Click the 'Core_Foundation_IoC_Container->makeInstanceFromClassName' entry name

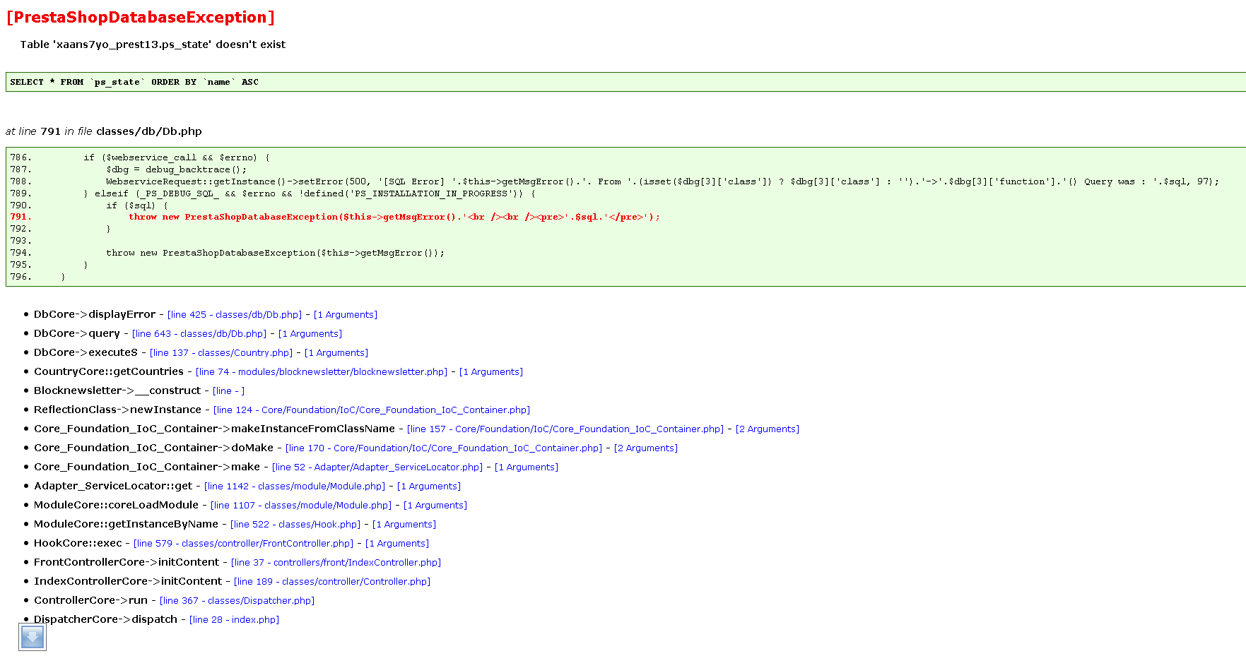coord(214,429)
